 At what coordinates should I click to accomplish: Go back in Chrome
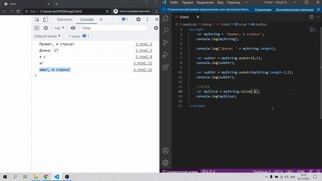coord(5,11)
